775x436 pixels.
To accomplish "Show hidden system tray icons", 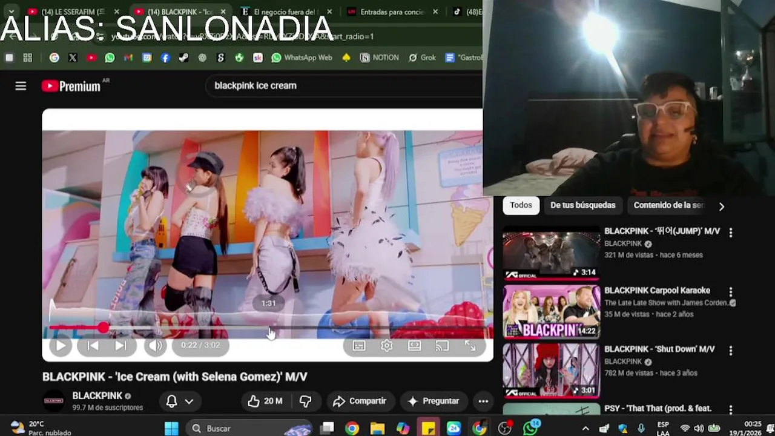I will pyautogui.click(x=585, y=428).
